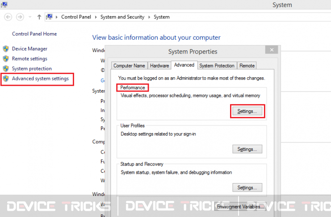Switch to the Computer Name tab
Image resolution: width=331 pixels, height=217 pixels.
129,66
